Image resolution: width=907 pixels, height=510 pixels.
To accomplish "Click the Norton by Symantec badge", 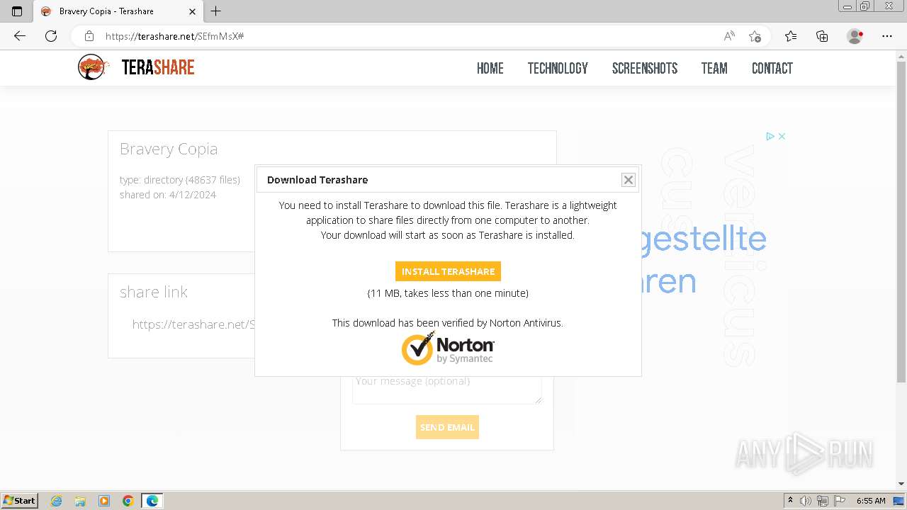I will tap(448, 348).
